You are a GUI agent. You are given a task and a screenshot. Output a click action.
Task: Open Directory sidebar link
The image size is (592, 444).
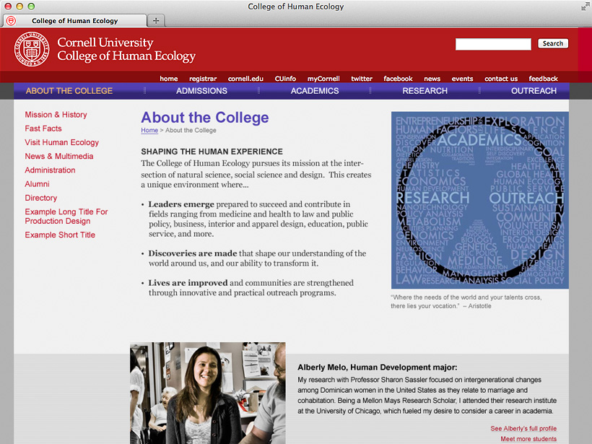pyautogui.click(x=40, y=198)
